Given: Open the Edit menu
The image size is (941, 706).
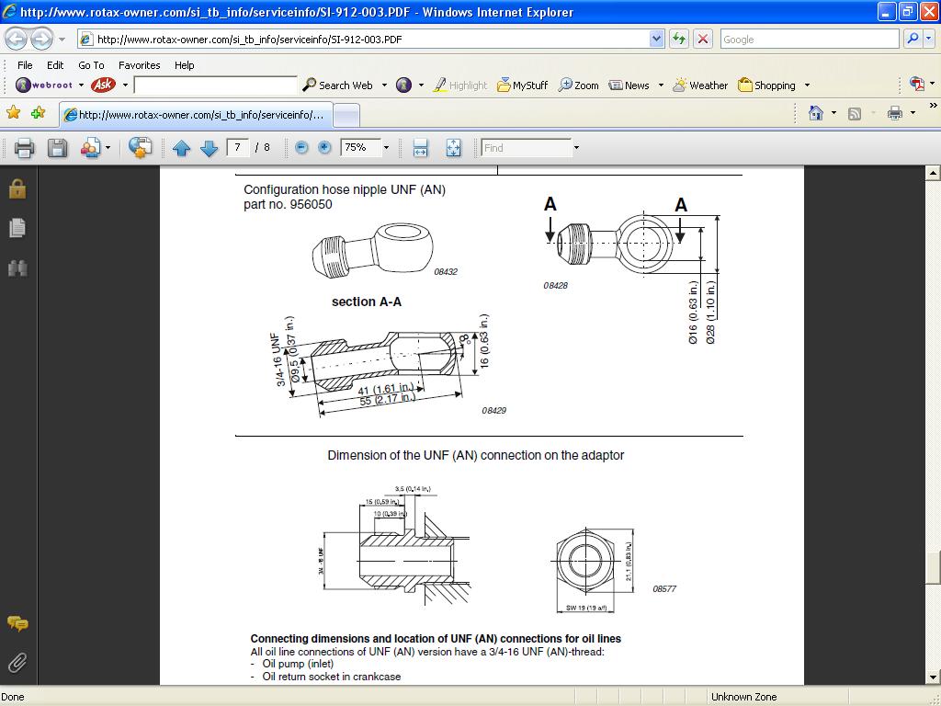Looking at the screenshot, I should pyautogui.click(x=54, y=65).
